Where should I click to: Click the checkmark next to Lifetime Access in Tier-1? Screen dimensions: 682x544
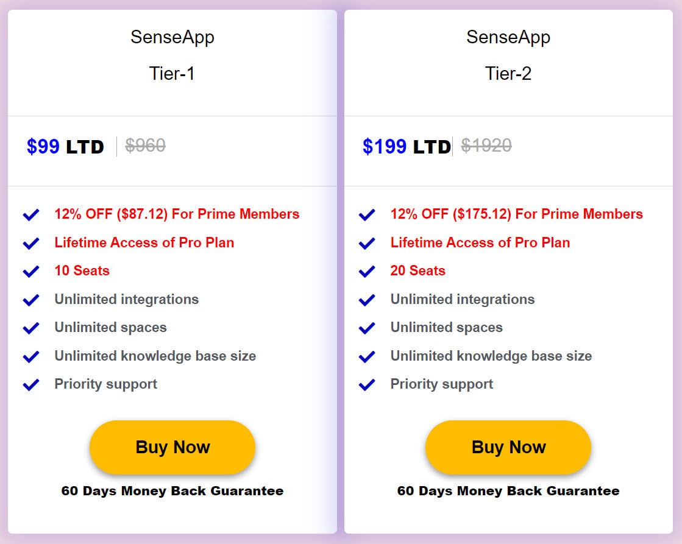click(30, 243)
